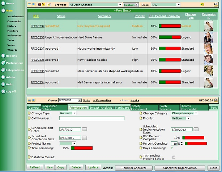Image resolution: width=222 pixels, height=172 pixels.
Task: Click the Integrations sidebar icon
Action: click(x=3, y=70)
